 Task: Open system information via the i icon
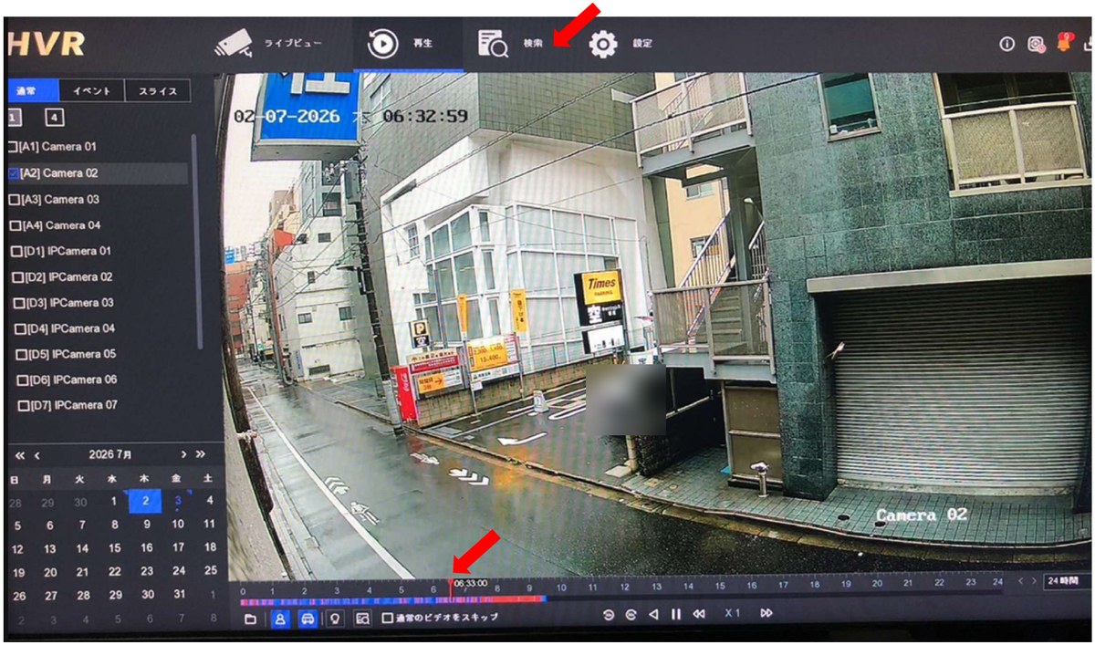coord(1006,43)
